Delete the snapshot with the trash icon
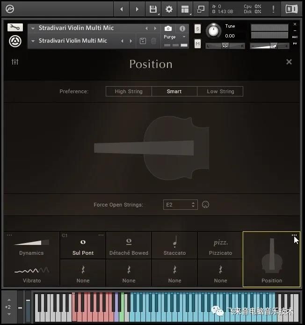The height and width of the screenshot is (325, 305). point(153,41)
